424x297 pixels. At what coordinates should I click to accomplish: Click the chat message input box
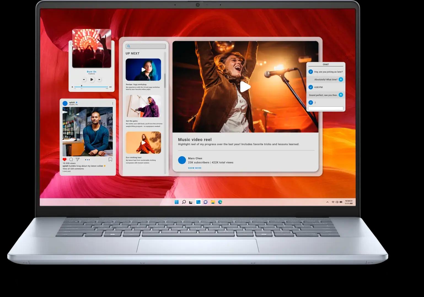(x=326, y=108)
